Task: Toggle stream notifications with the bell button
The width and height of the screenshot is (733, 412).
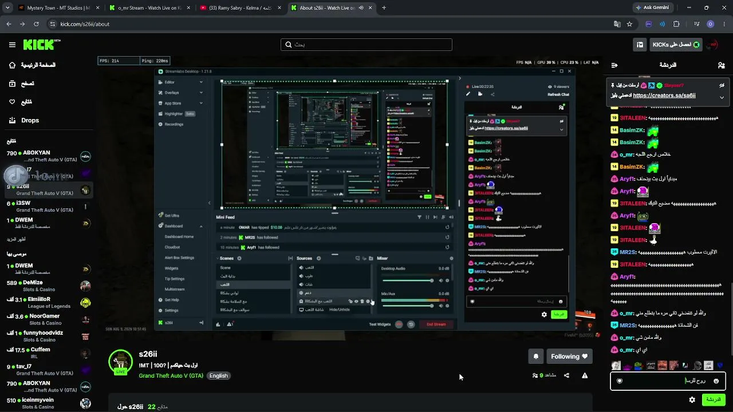Action: (x=535, y=356)
